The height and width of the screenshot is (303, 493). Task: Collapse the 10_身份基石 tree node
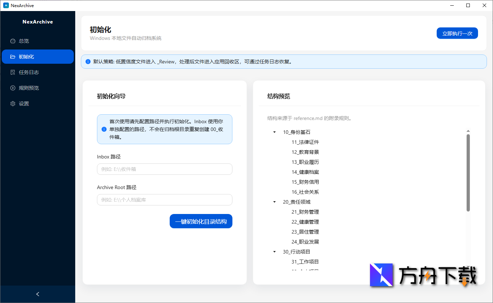tap(274, 132)
